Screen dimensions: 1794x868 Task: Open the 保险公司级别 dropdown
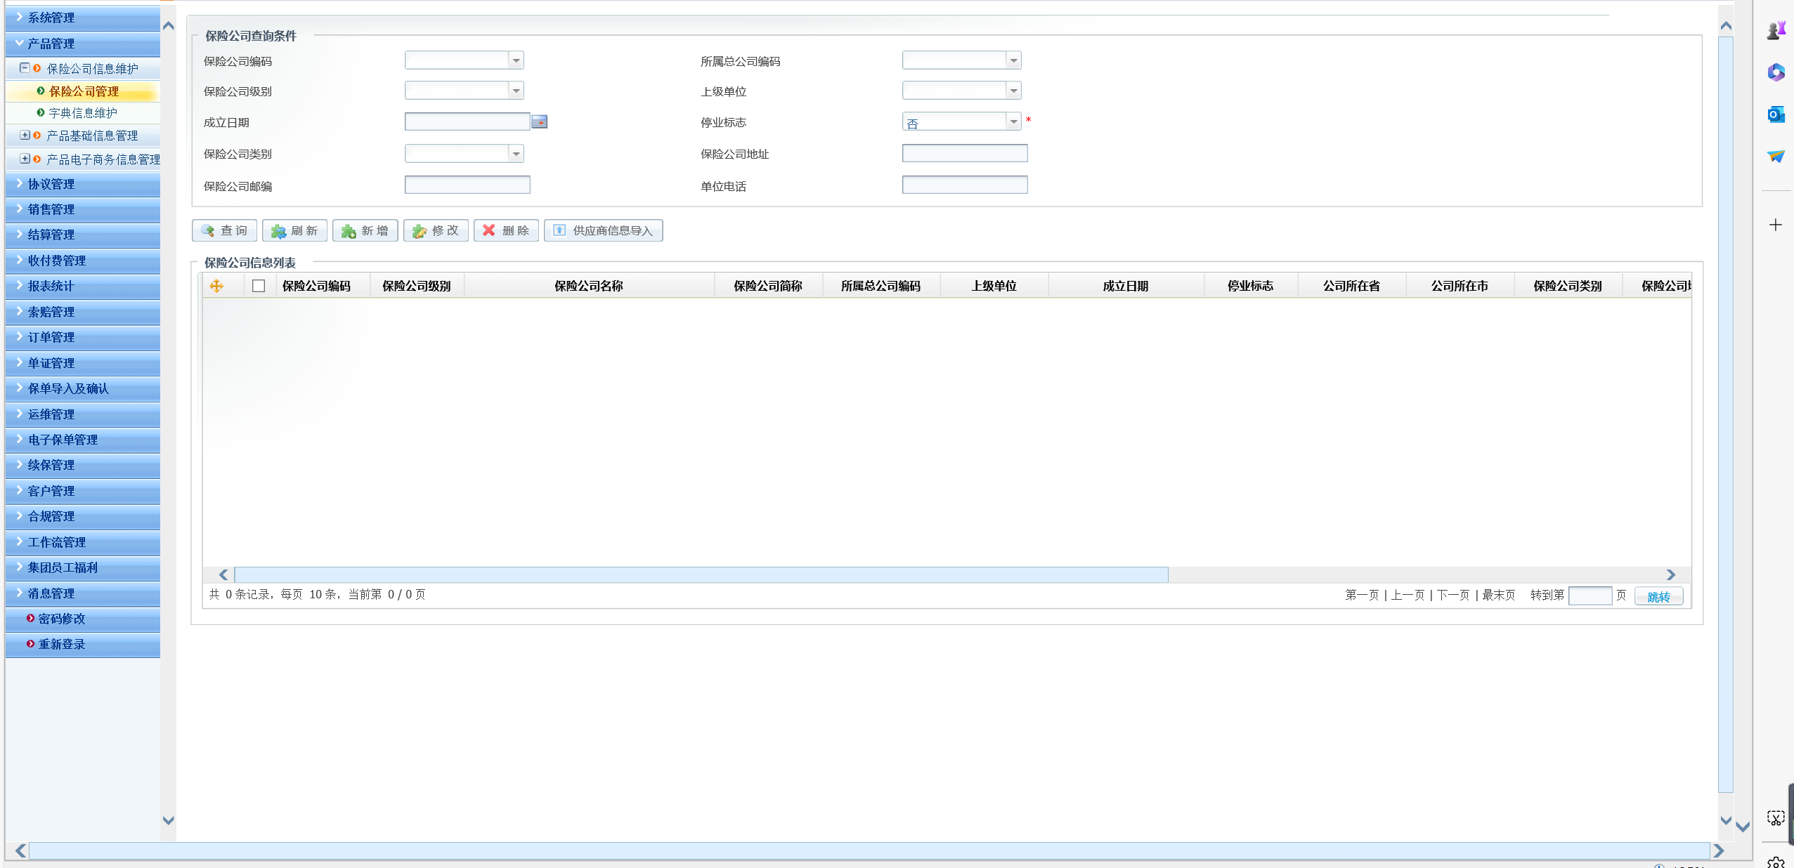tap(516, 91)
